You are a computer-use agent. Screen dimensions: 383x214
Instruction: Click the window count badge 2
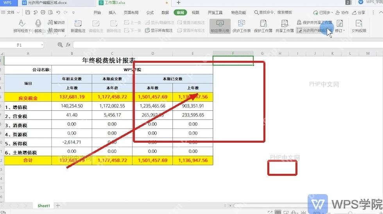[x=348, y=2]
